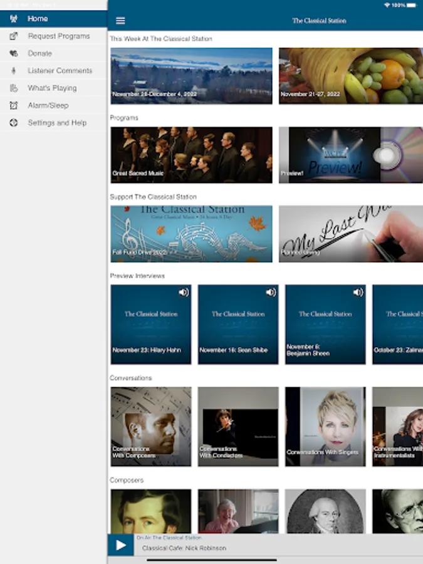This screenshot has width=423, height=564.
Task: Click the 'Preview Interviews' section heading
Action: [137, 276]
